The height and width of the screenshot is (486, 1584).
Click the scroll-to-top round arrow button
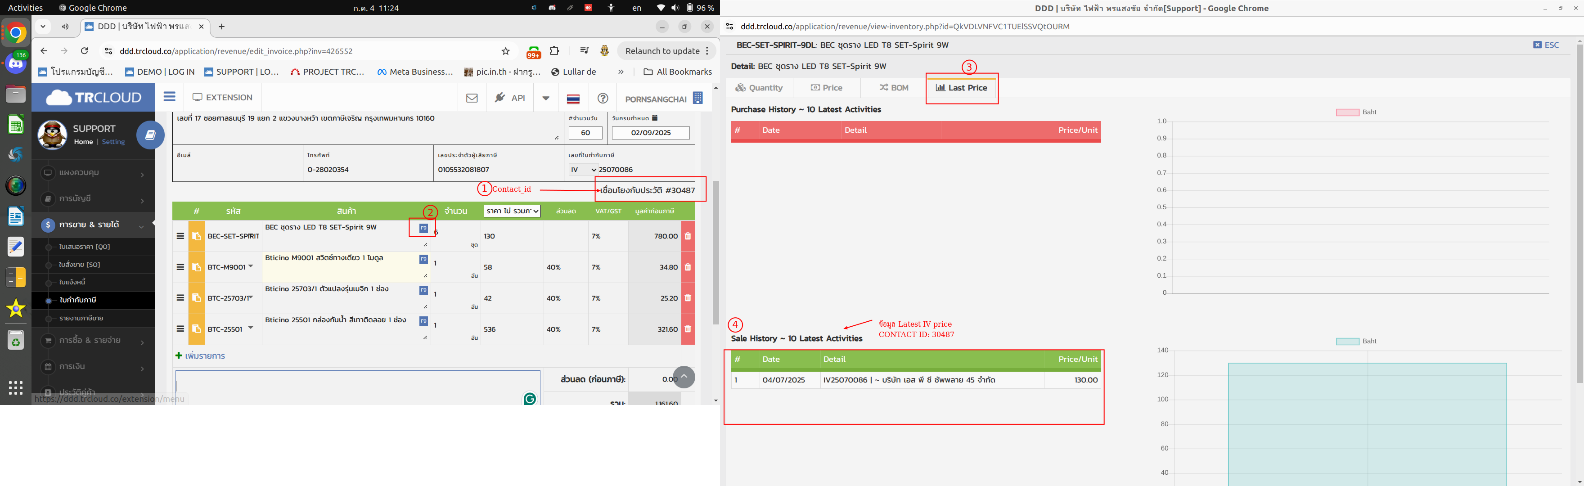(684, 377)
